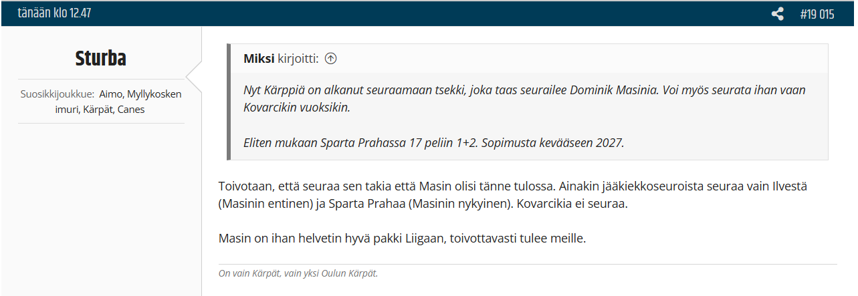Click the share icon in post header
Viewport: 858px width, 296px height.
(x=777, y=14)
